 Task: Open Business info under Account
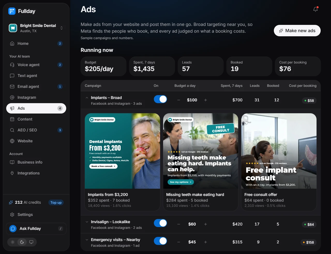pyautogui.click(x=36, y=162)
